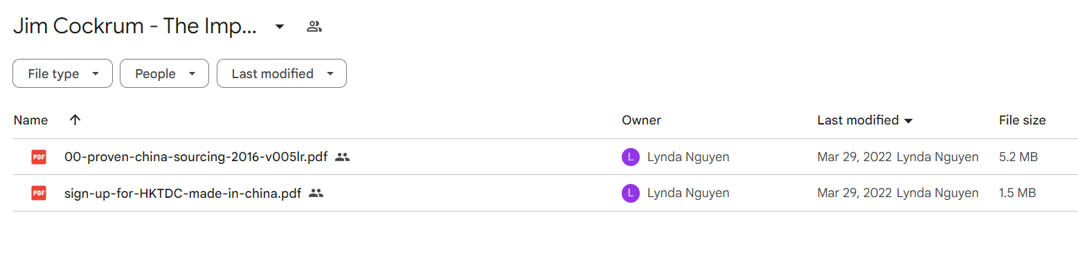
Task: Expand Last modified column sort options
Action: (x=909, y=120)
